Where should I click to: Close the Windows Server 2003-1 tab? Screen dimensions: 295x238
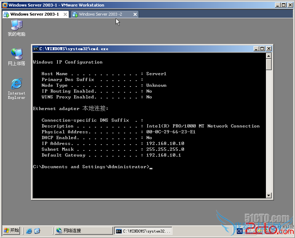click(x=65, y=14)
